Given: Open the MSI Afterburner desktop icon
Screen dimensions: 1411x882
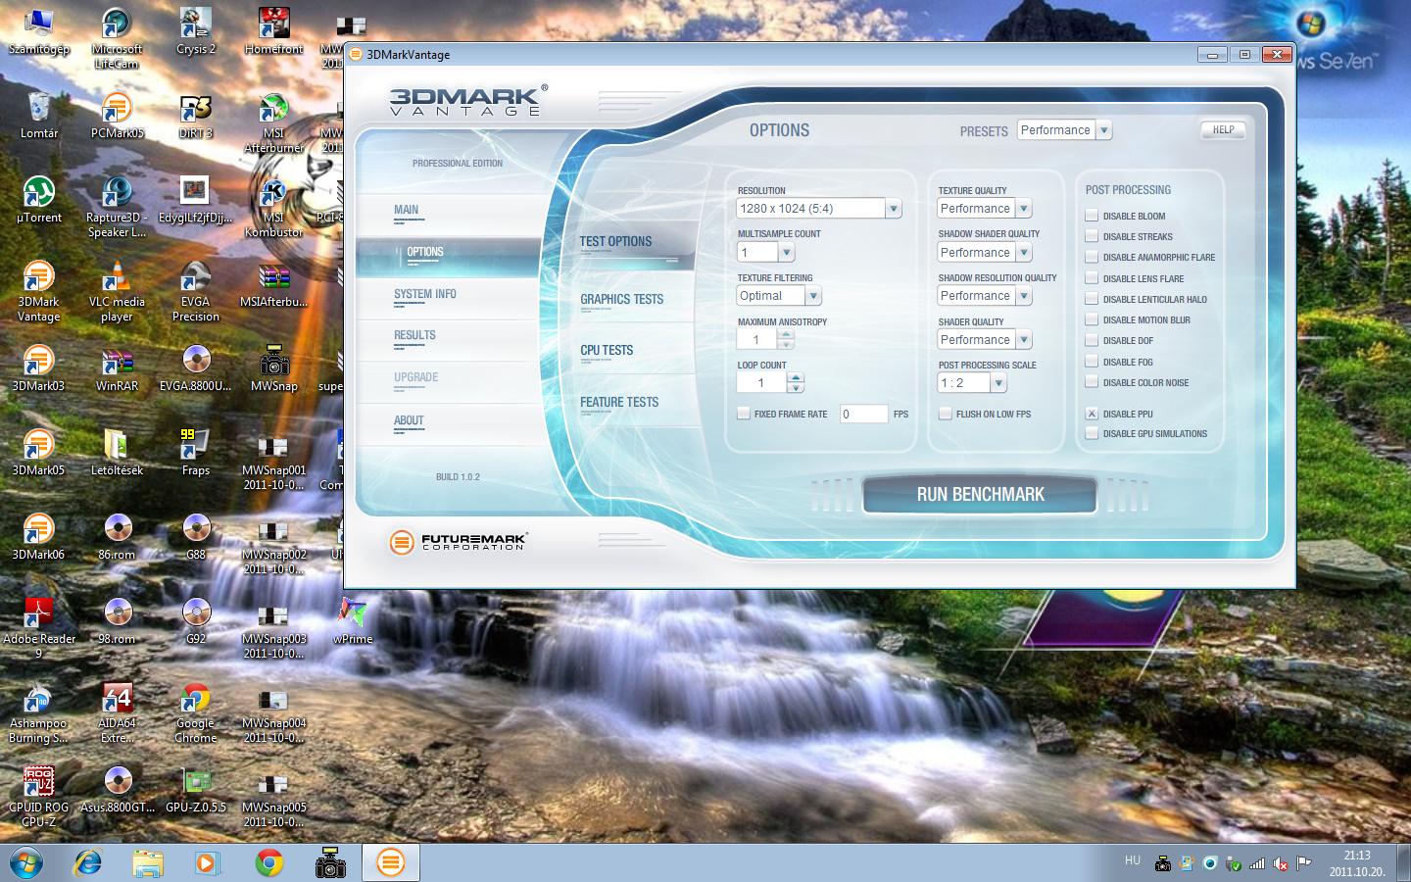Looking at the screenshot, I should [x=273, y=122].
